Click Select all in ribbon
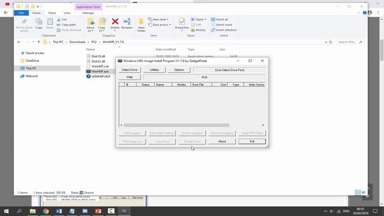This screenshot has height=216, width=384. [x=220, y=19]
